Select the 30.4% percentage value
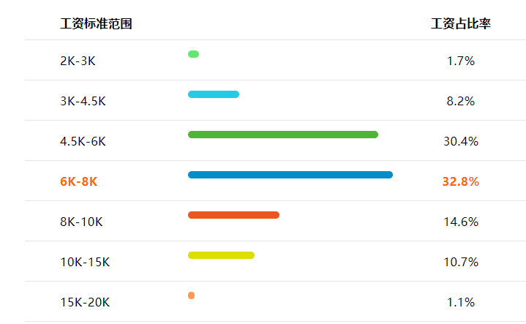Viewport: 526px width, 324px height. pyautogui.click(x=461, y=142)
